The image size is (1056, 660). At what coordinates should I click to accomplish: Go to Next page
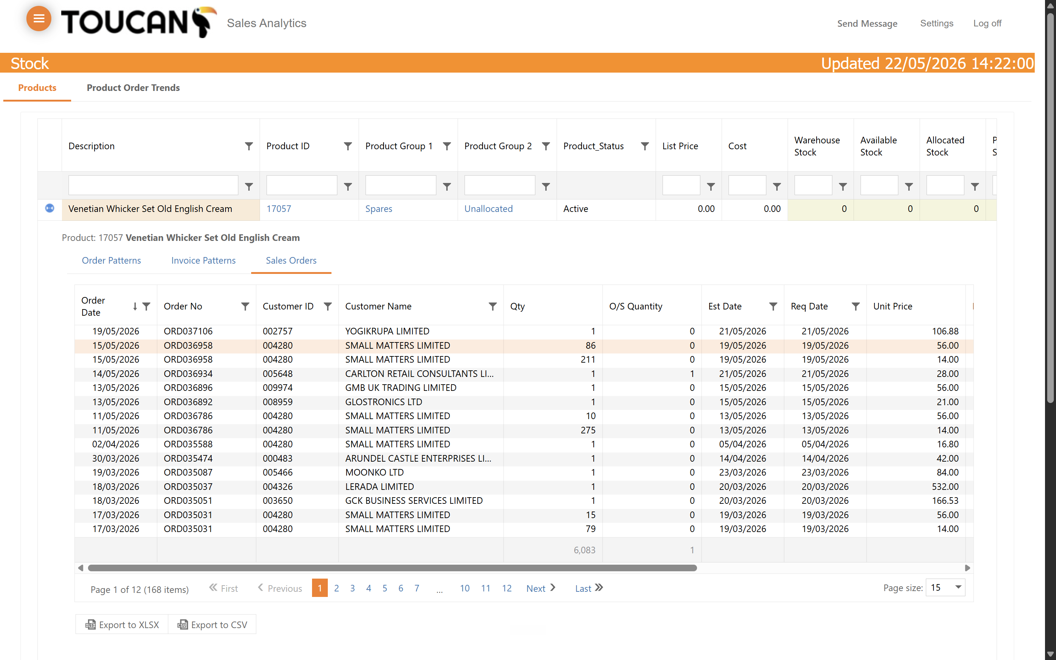tap(541, 588)
